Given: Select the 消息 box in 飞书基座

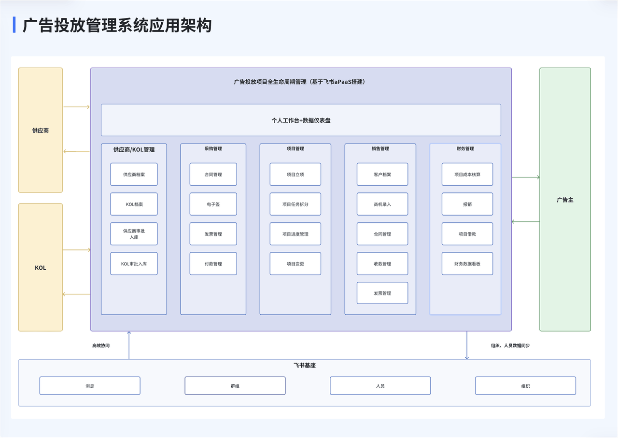Looking at the screenshot, I should 90,386.
